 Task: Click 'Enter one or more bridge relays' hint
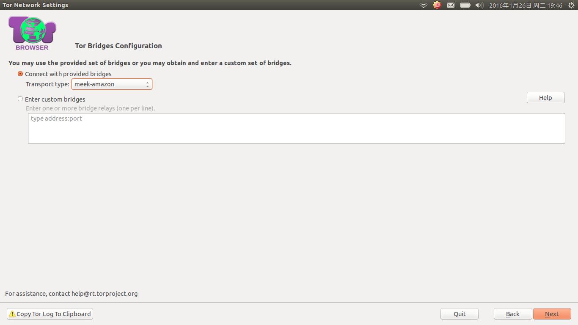click(91, 108)
